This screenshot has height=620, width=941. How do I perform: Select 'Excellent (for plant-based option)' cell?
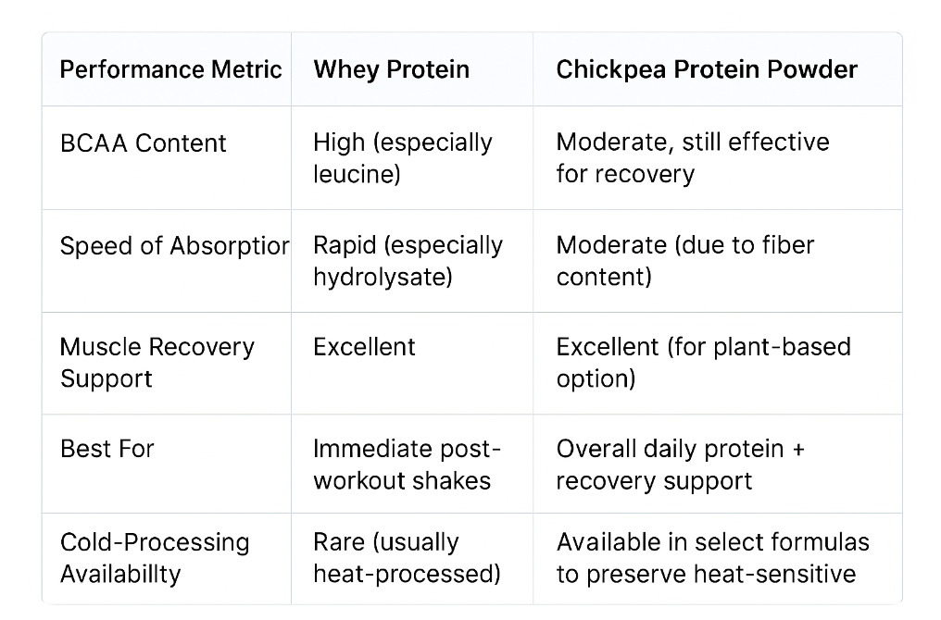pyautogui.click(x=703, y=363)
